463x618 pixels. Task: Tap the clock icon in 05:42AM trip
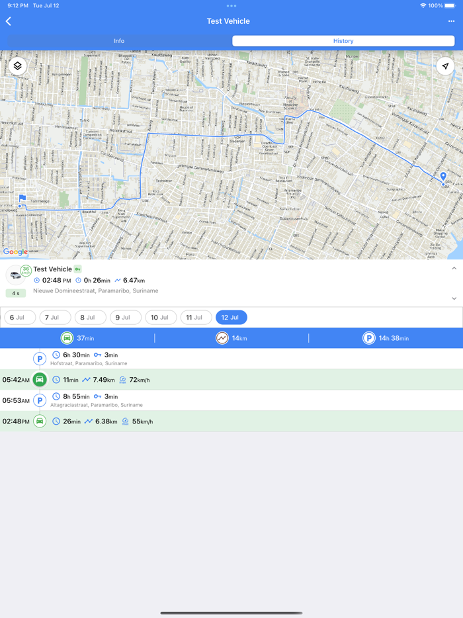point(56,380)
